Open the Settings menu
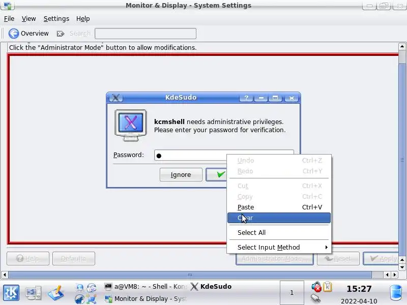This screenshot has height=305, width=407. (56, 19)
